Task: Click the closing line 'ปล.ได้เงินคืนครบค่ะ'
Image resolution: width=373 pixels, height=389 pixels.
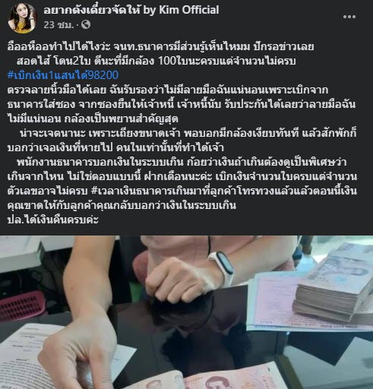Action: point(53,220)
